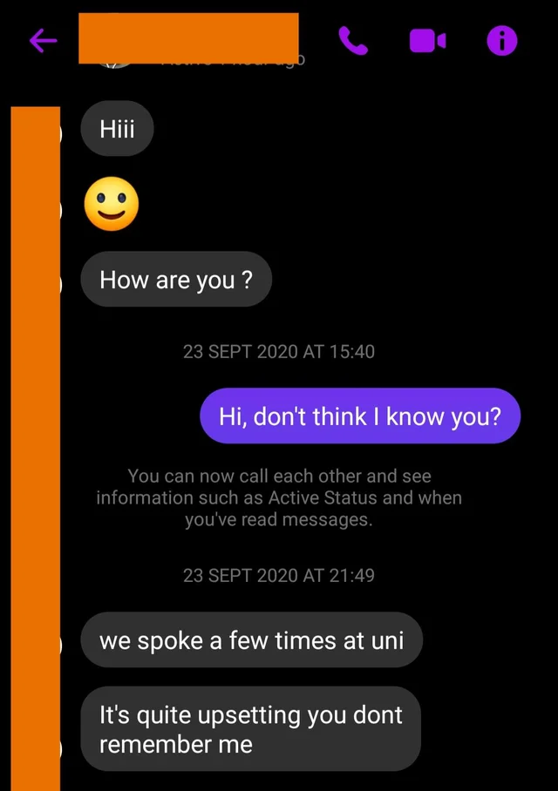
Task: Start a video call with camera icon
Action: [x=427, y=40]
